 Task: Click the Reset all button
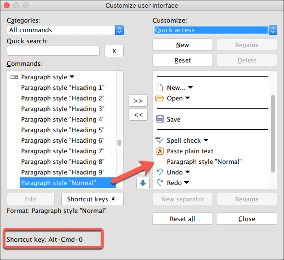pyautogui.click(x=183, y=219)
